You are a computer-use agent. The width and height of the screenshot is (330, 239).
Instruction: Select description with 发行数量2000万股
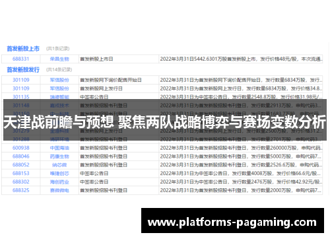point(240,190)
